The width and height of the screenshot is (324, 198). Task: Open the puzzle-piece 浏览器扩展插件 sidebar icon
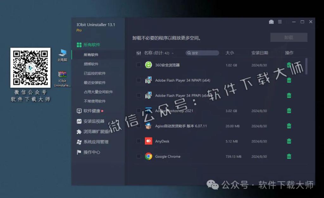click(79, 131)
